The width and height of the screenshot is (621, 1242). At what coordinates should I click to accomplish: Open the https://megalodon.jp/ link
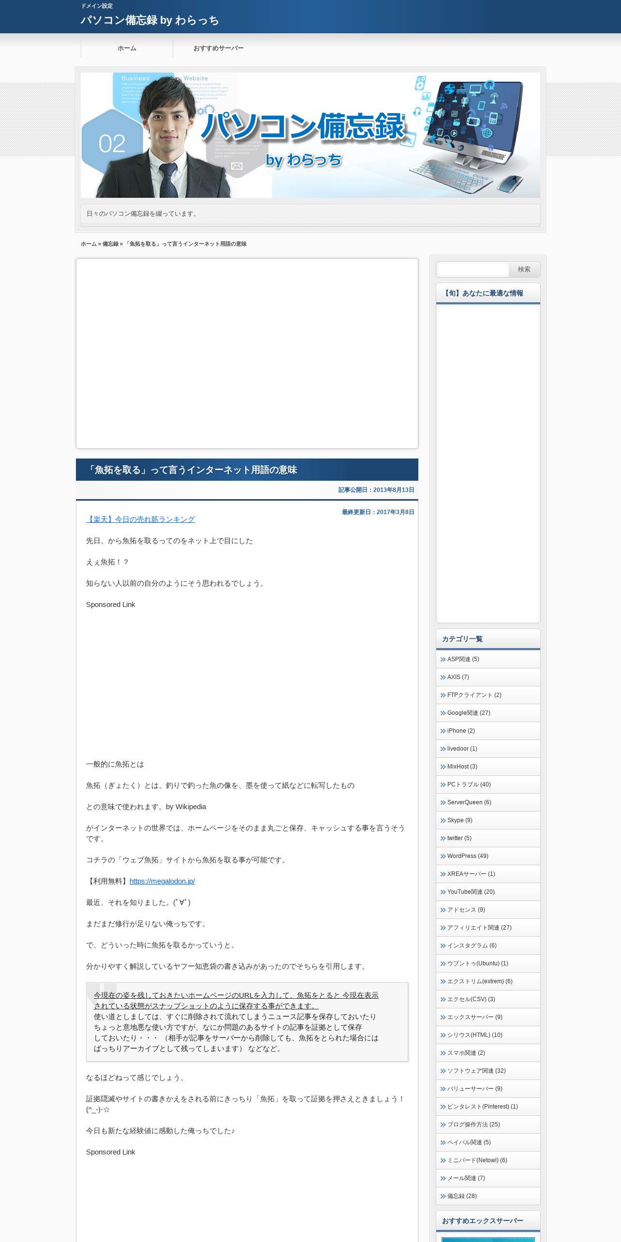click(162, 881)
